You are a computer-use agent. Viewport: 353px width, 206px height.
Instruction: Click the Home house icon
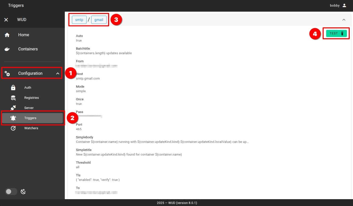click(7, 35)
